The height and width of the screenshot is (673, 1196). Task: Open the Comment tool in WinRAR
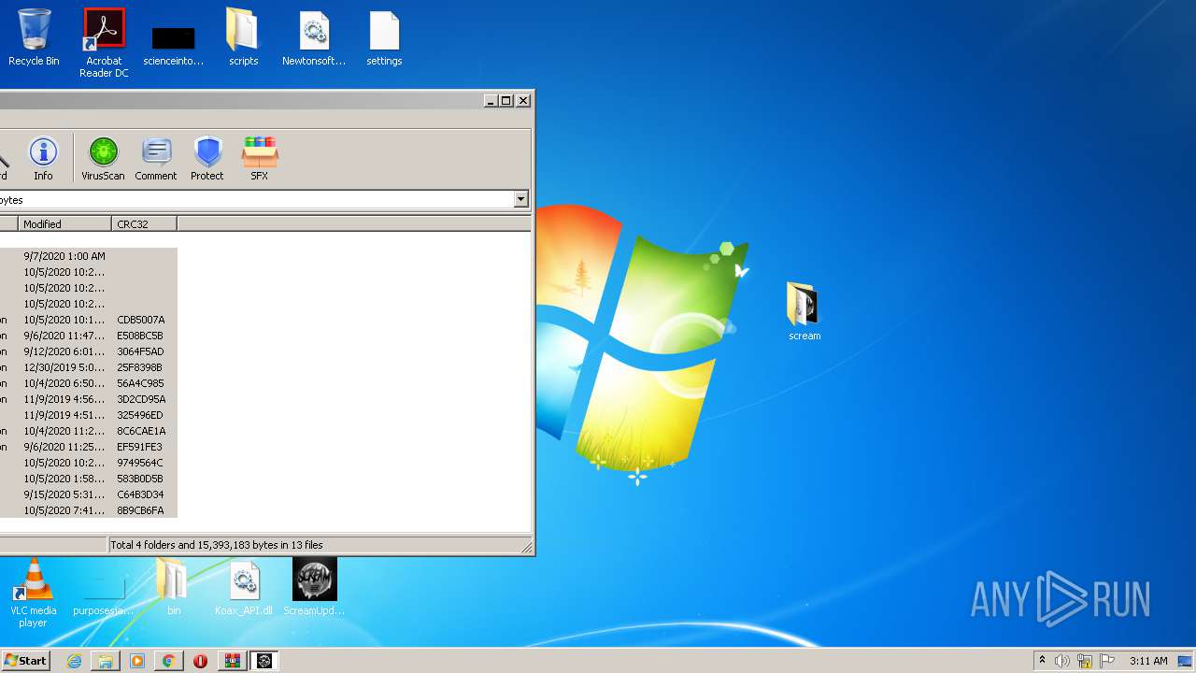point(156,158)
